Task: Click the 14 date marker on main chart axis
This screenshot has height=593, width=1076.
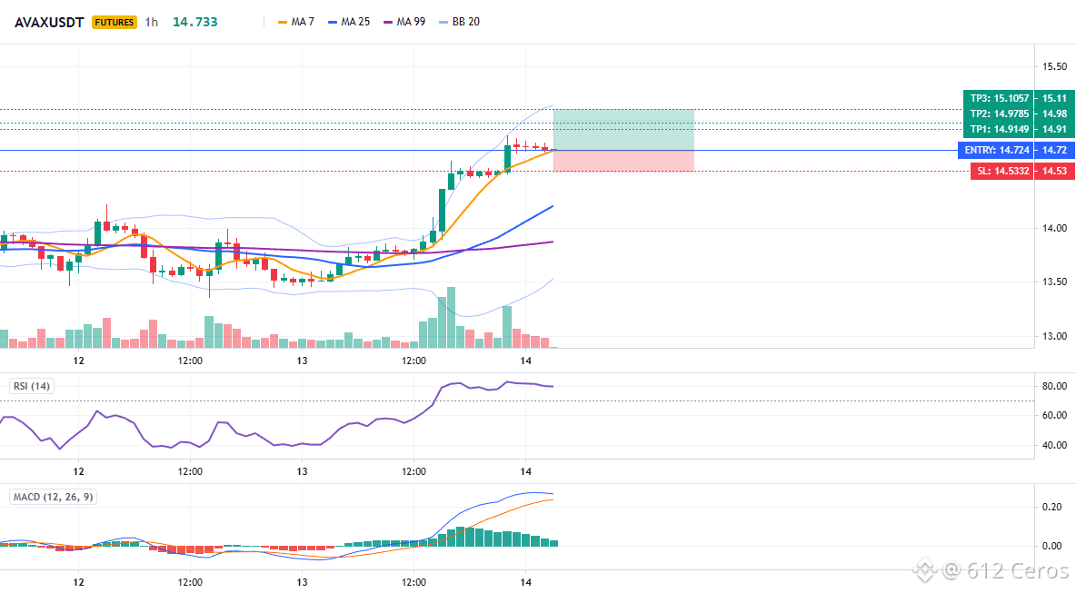Action: 525,361
